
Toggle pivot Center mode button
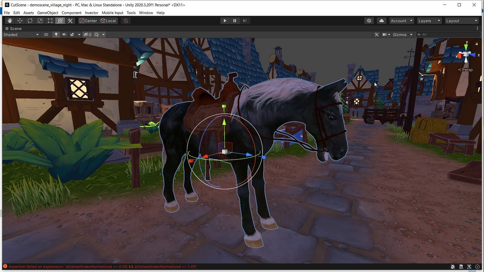(x=88, y=21)
